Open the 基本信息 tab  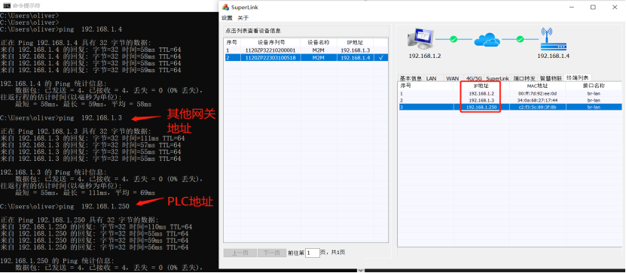[x=411, y=78]
